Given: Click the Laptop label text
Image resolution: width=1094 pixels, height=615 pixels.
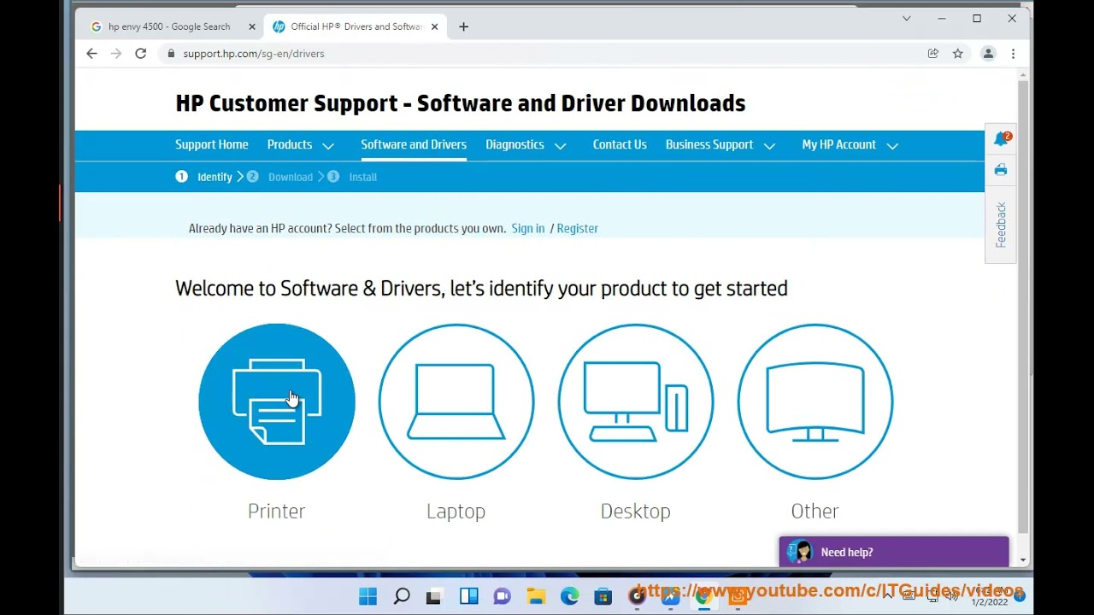Looking at the screenshot, I should point(456,511).
